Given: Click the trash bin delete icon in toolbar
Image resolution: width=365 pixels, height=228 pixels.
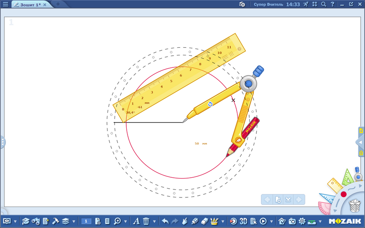Looking at the screenshot, I should [x=146, y=221].
